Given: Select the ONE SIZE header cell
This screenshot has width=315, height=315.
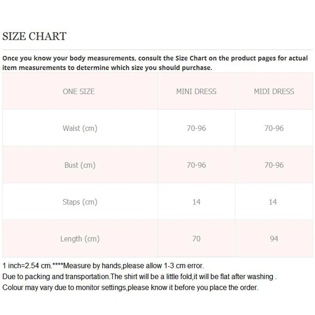Looking at the screenshot, I should 79,91.
